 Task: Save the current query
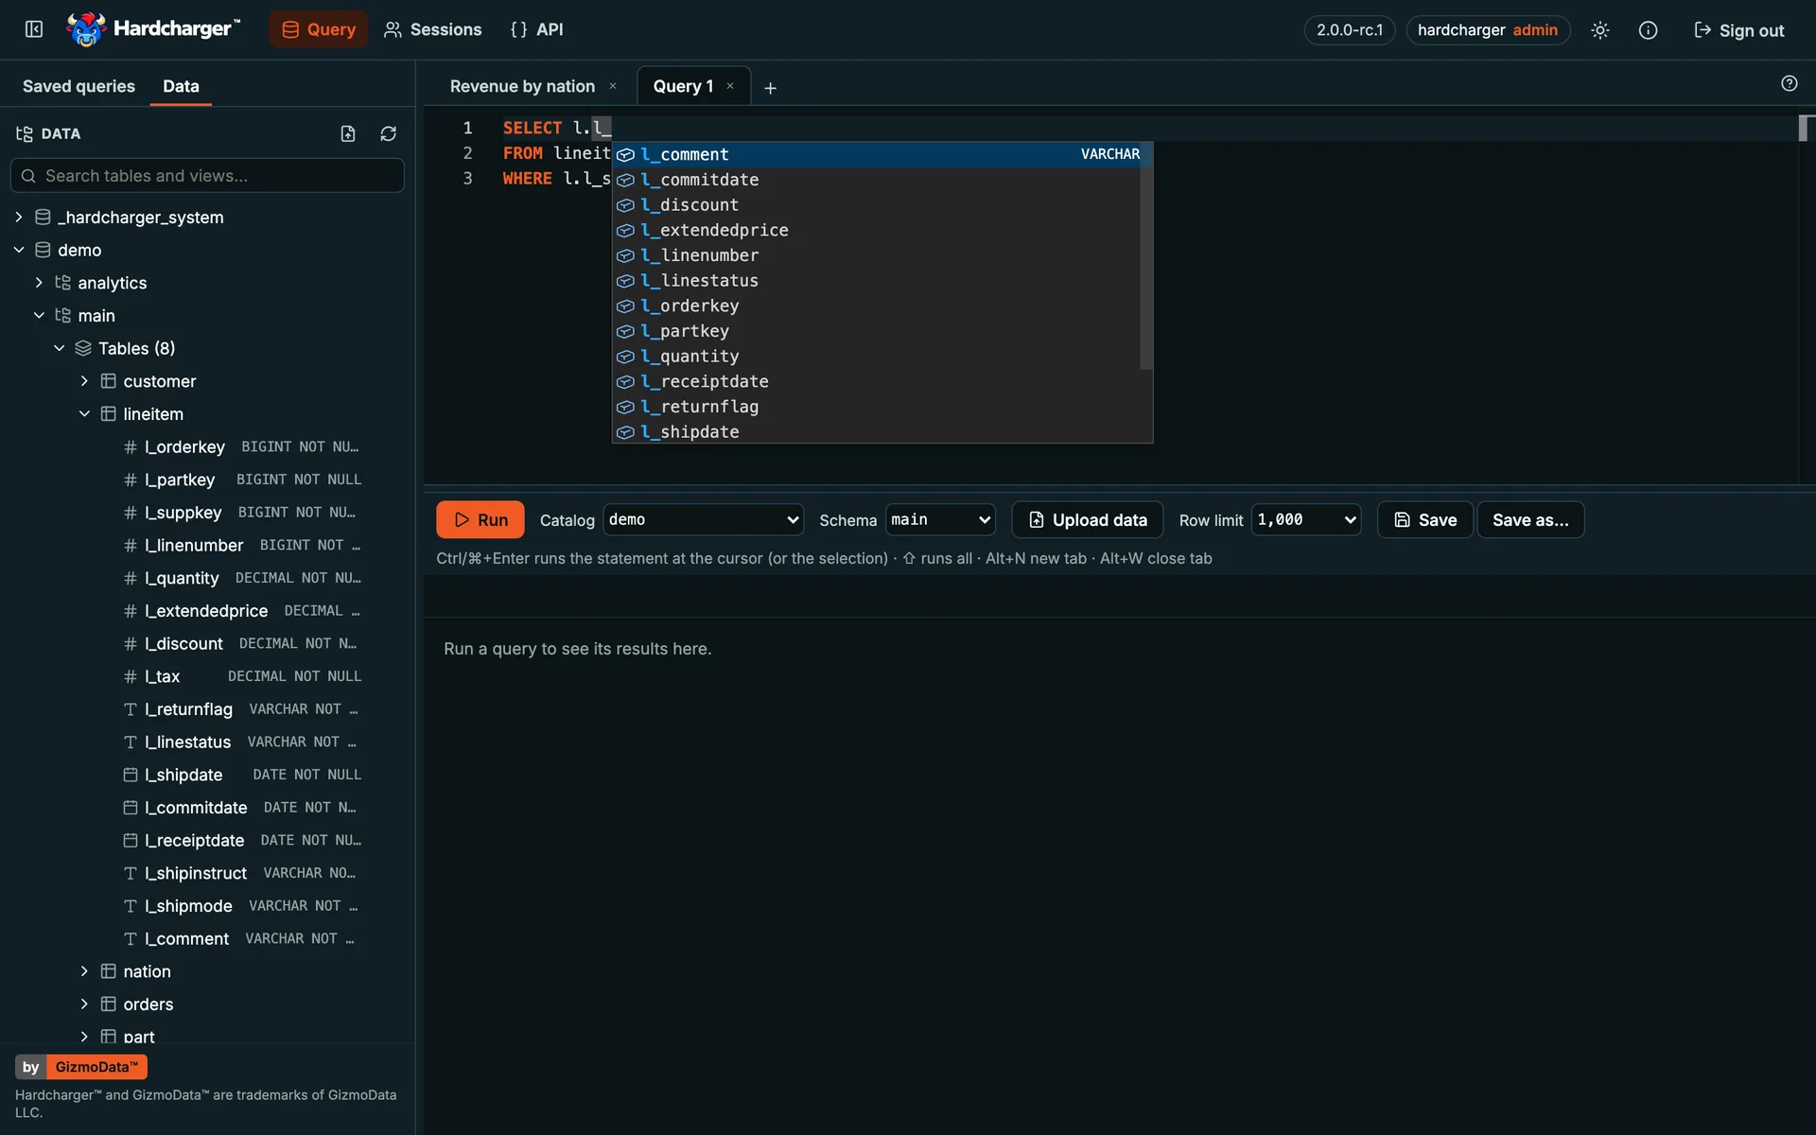tap(1424, 519)
